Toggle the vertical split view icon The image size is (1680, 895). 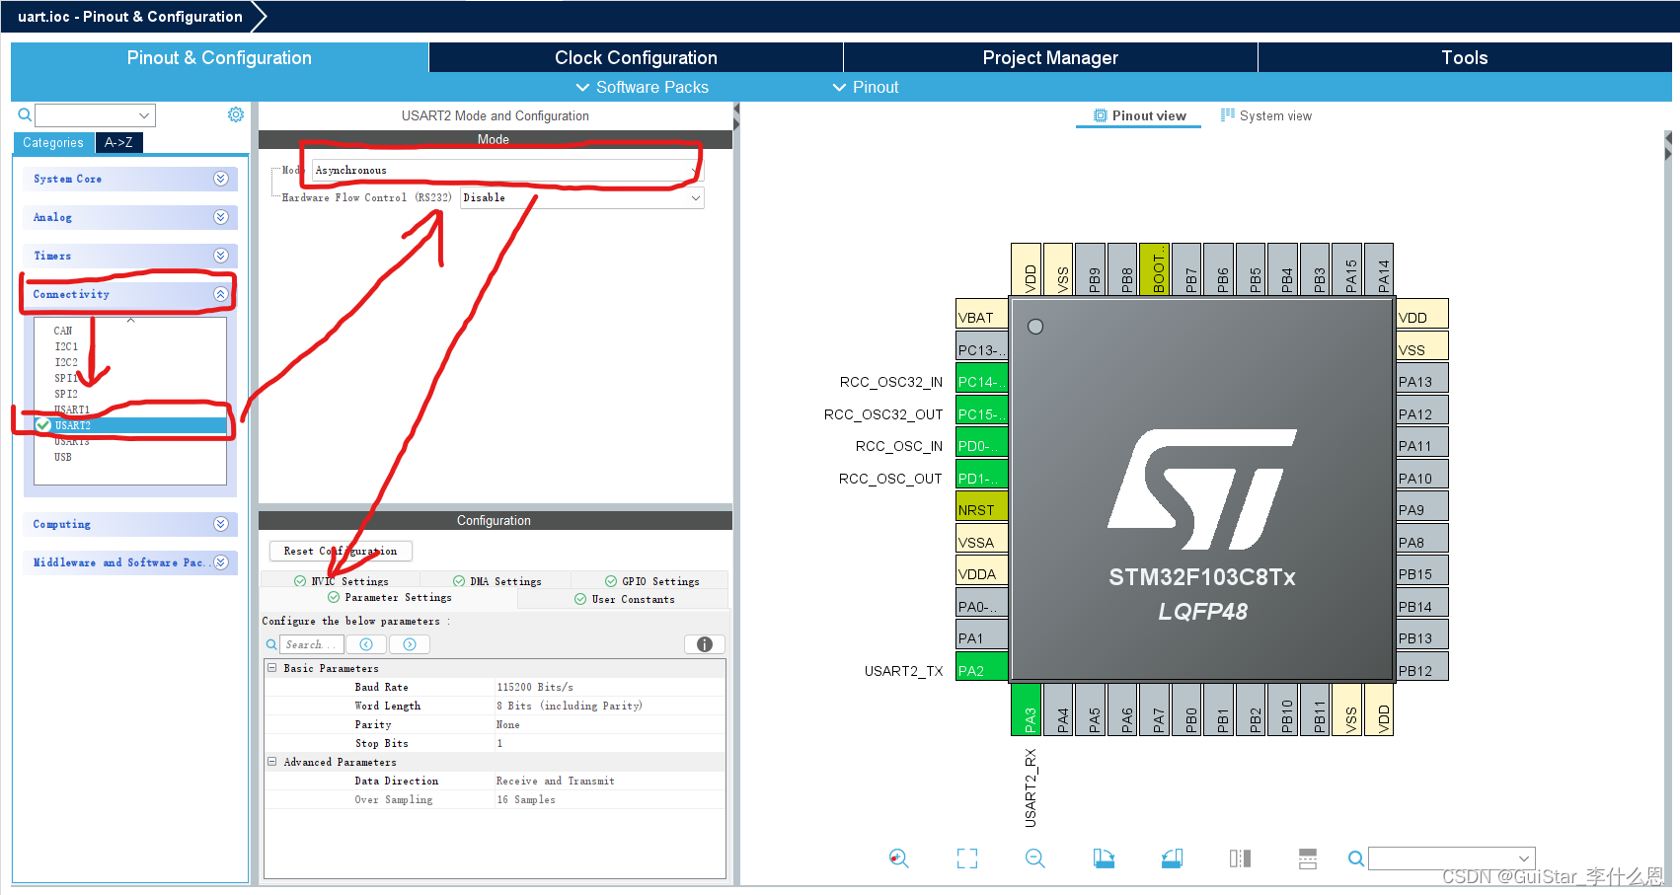[x=1240, y=858]
